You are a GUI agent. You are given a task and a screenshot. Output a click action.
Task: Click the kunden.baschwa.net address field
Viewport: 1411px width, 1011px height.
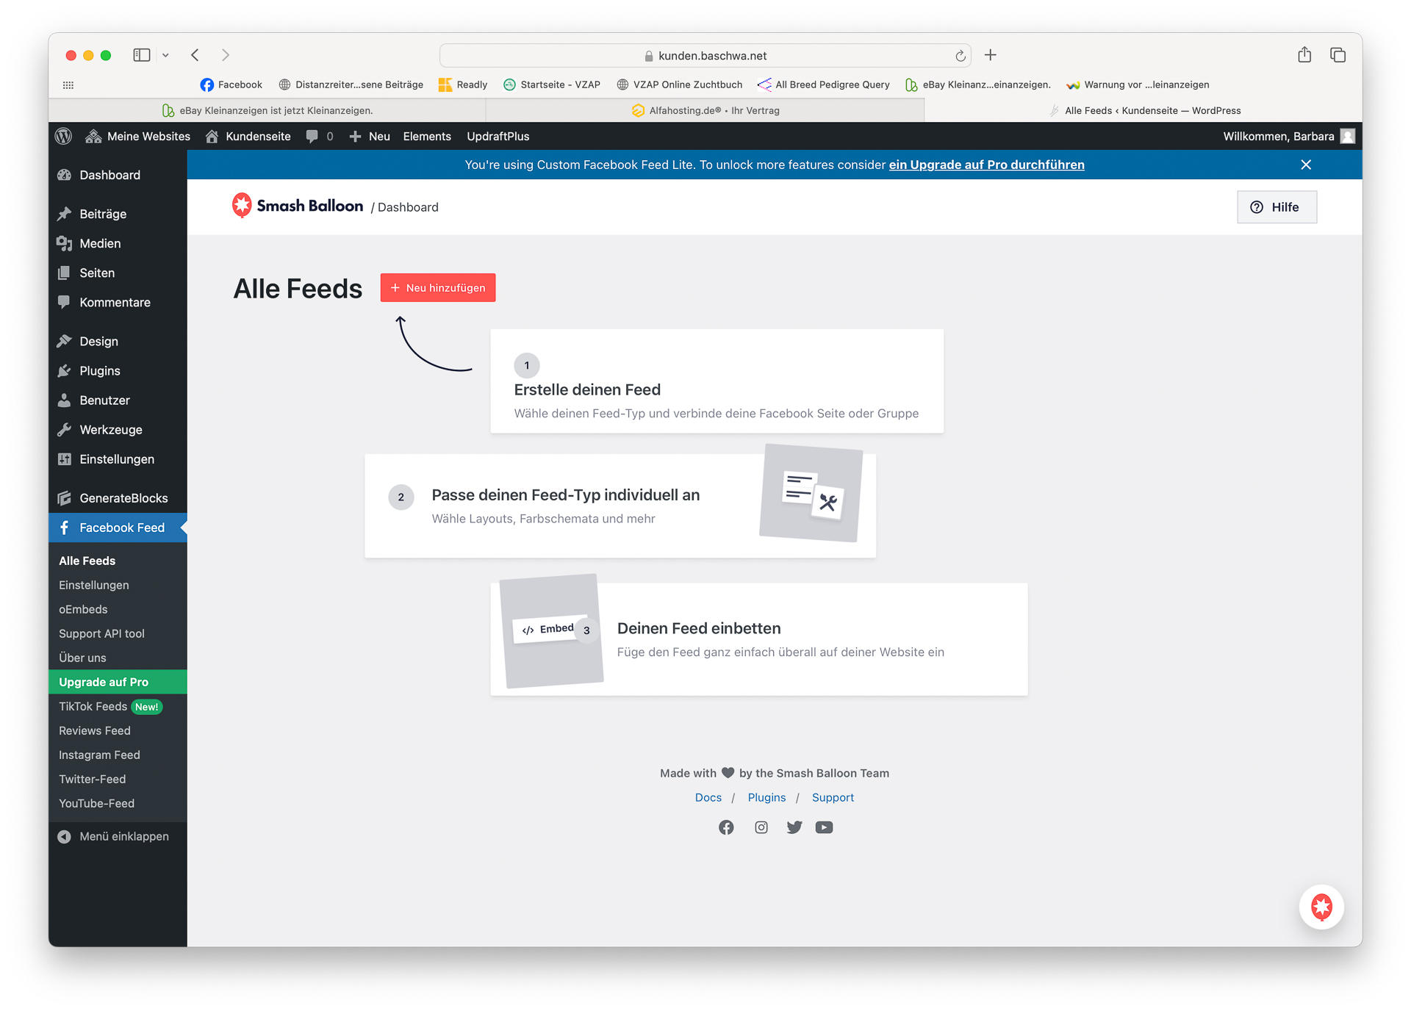pyautogui.click(x=705, y=56)
